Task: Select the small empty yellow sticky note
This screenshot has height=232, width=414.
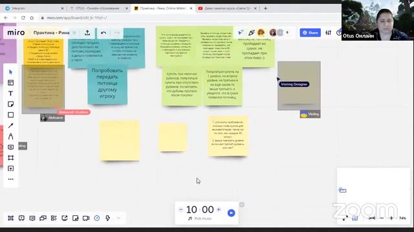Action: [173, 137]
